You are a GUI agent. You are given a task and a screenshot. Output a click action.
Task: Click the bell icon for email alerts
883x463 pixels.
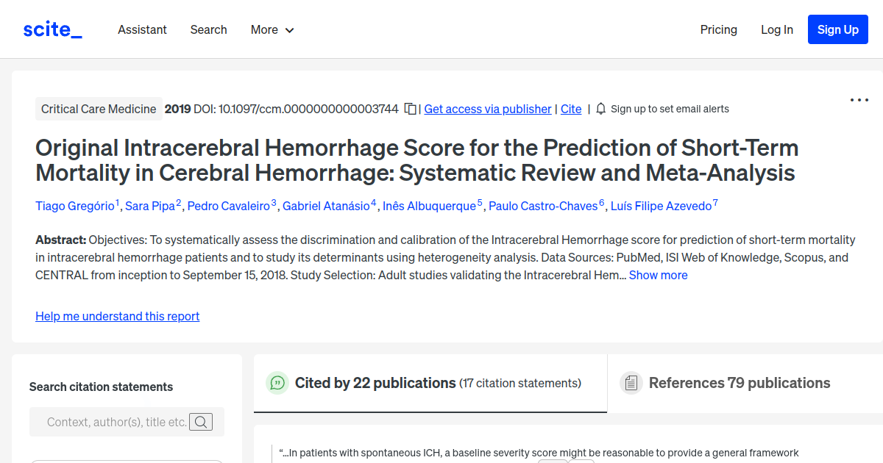(x=600, y=108)
